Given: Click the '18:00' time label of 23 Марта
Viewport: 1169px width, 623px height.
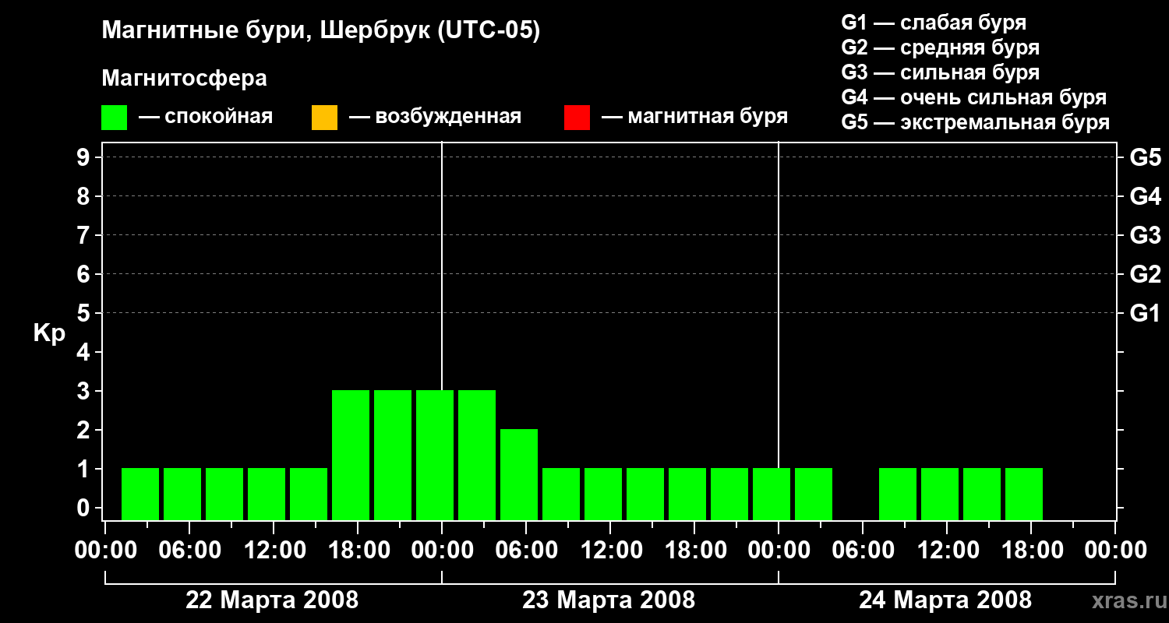Looking at the screenshot, I should (694, 550).
